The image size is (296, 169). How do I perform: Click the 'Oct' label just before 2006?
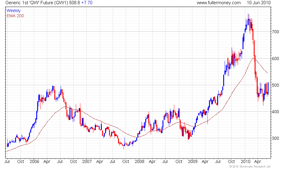21,162
